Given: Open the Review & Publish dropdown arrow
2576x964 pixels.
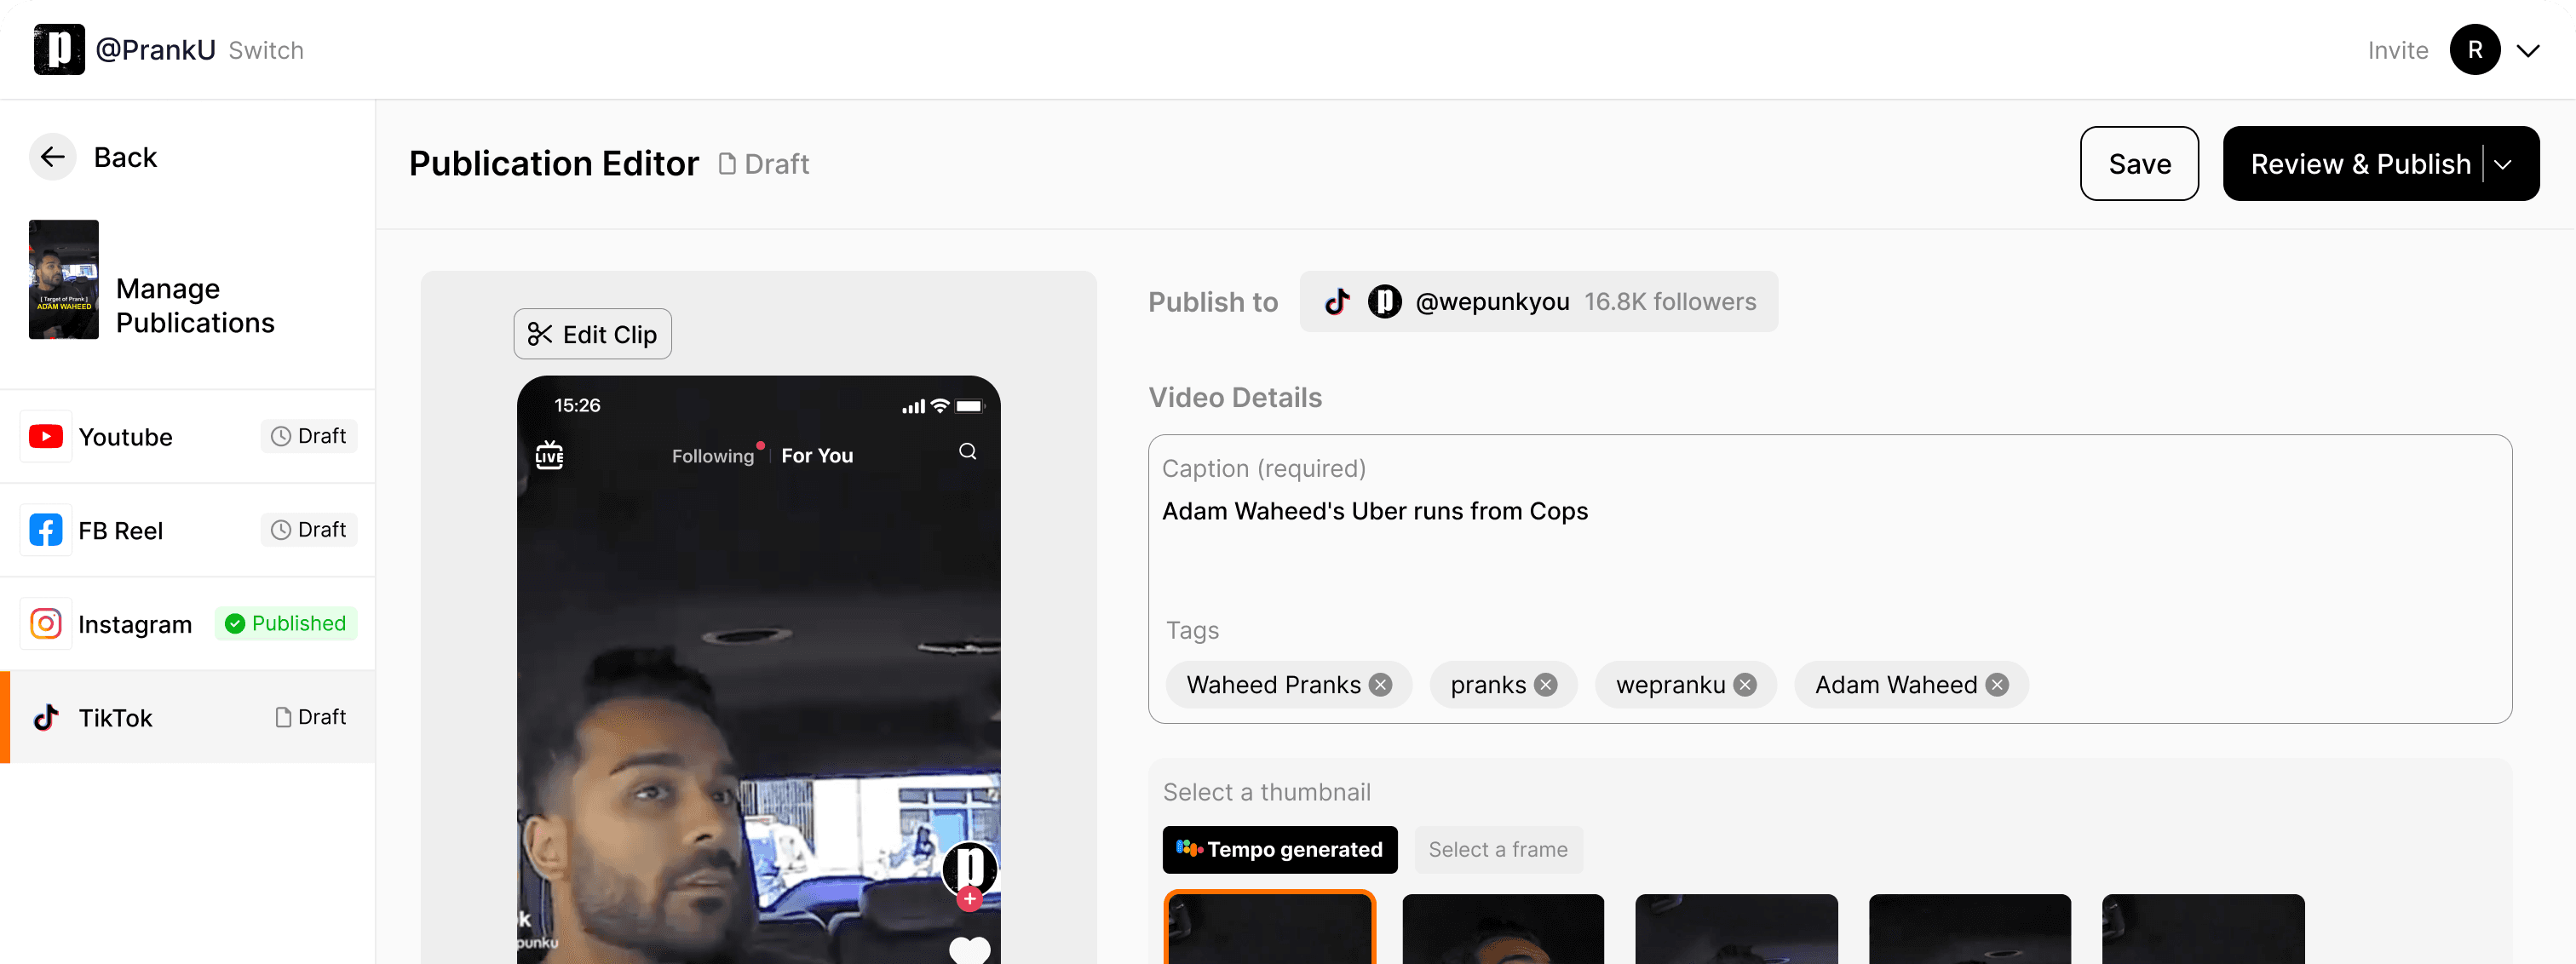Looking at the screenshot, I should (2503, 164).
